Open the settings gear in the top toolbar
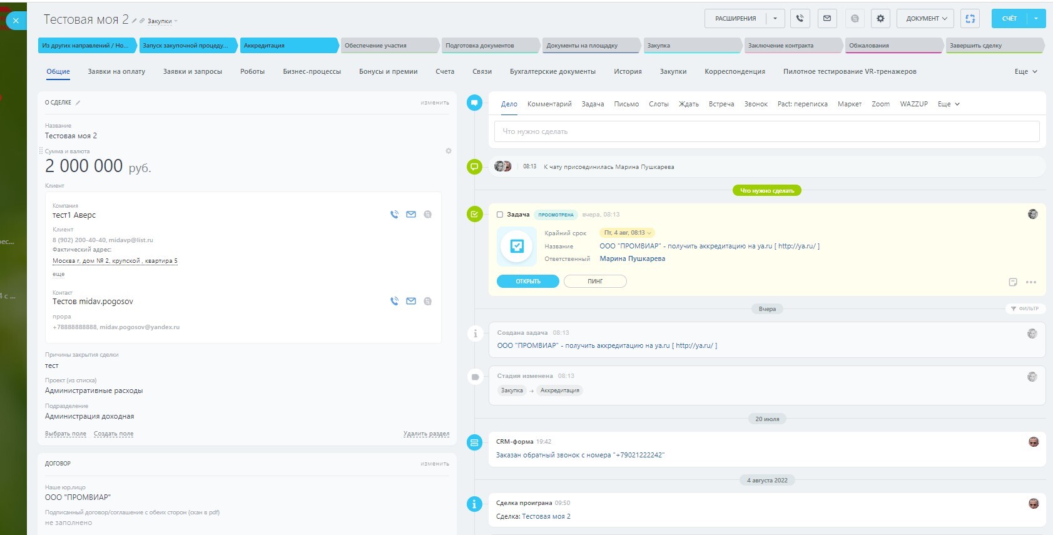The height and width of the screenshot is (535, 1053). click(880, 19)
